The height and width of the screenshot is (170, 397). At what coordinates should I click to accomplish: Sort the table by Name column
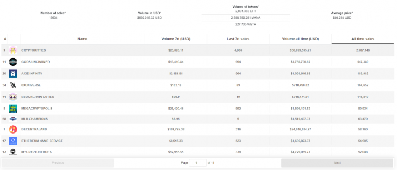[x=82, y=39]
